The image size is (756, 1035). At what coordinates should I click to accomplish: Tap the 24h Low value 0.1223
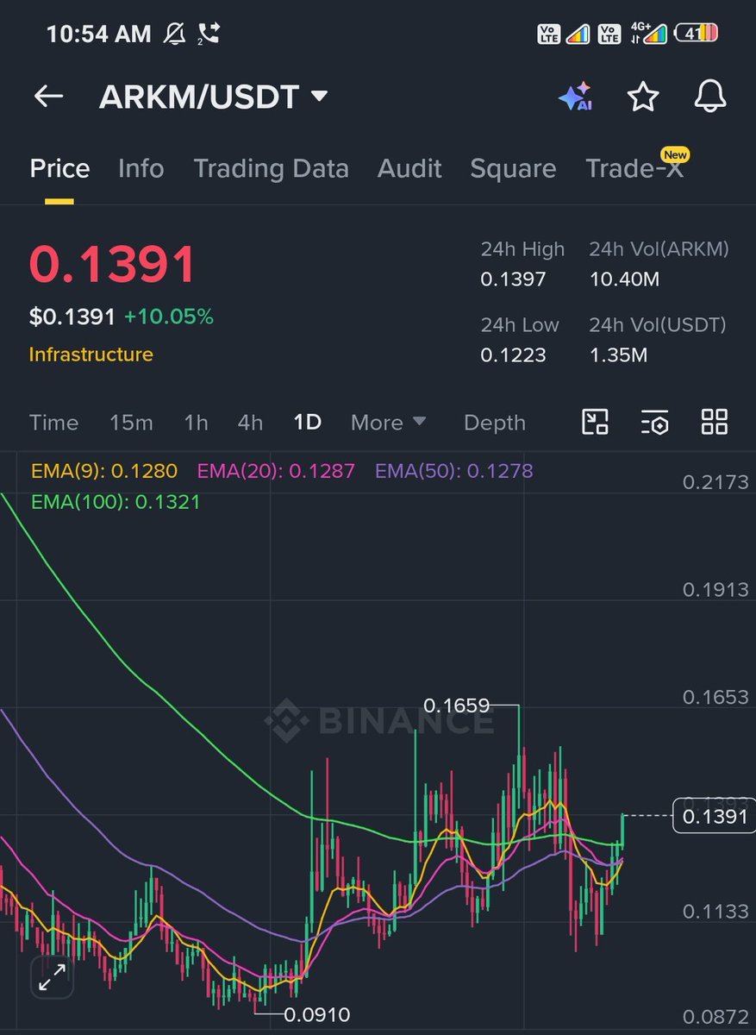tap(513, 354)
